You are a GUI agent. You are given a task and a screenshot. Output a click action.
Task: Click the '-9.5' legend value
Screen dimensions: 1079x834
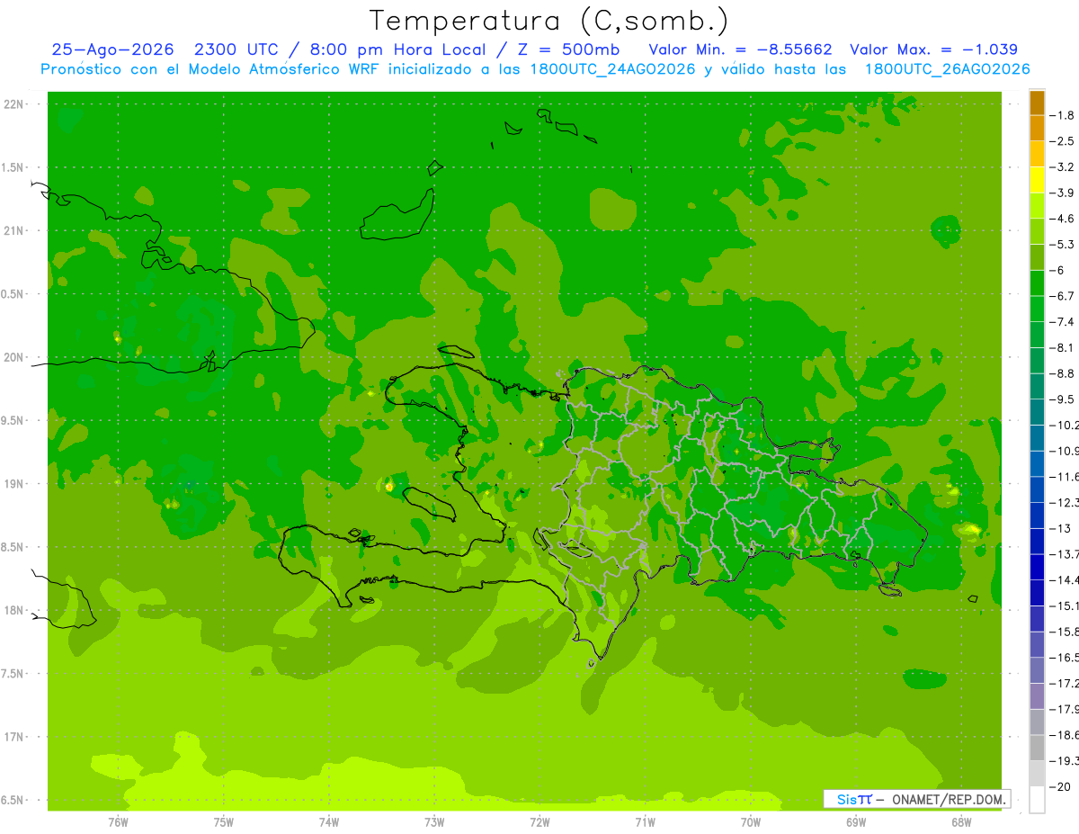tap(1062, 399)
